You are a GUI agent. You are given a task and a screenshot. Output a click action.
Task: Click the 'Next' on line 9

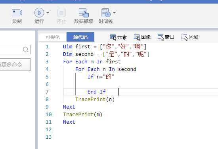pyautogui.click(x=69, y=107)
